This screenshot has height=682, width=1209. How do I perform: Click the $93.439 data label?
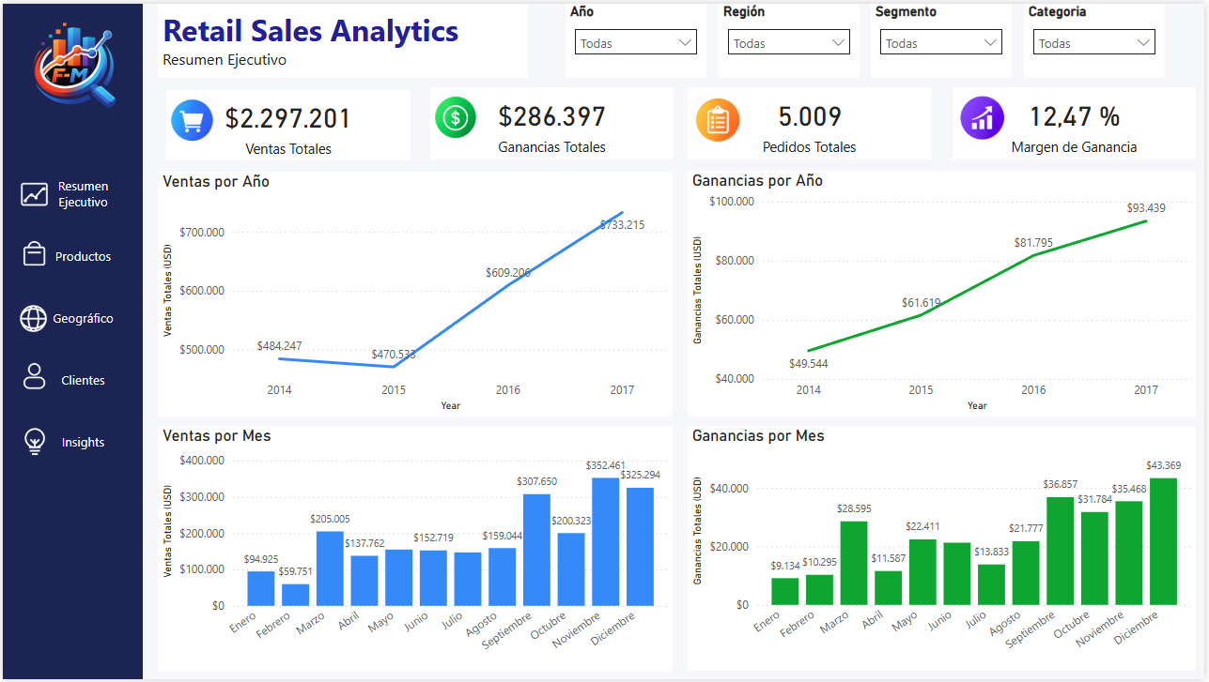(1146, 208)
